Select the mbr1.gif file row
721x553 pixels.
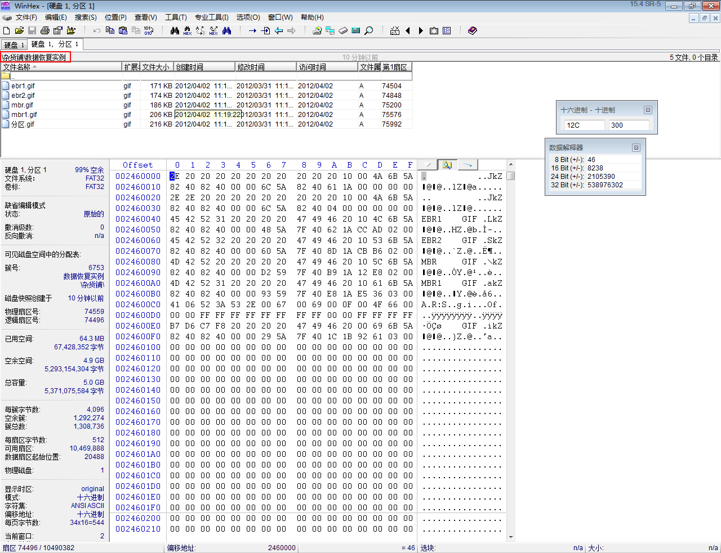tap(206, 115)
